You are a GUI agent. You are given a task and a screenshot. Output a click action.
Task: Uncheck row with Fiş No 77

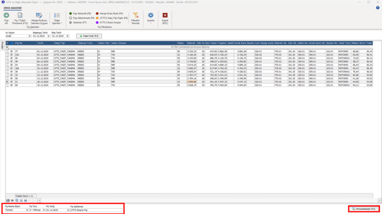point(12,51)
